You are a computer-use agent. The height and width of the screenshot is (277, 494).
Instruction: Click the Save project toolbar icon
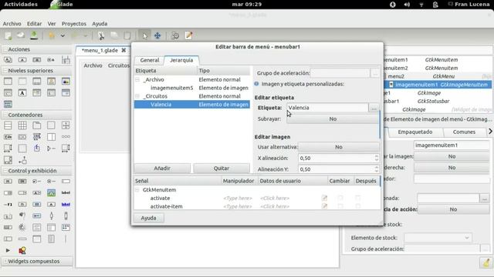coord(34,35)
